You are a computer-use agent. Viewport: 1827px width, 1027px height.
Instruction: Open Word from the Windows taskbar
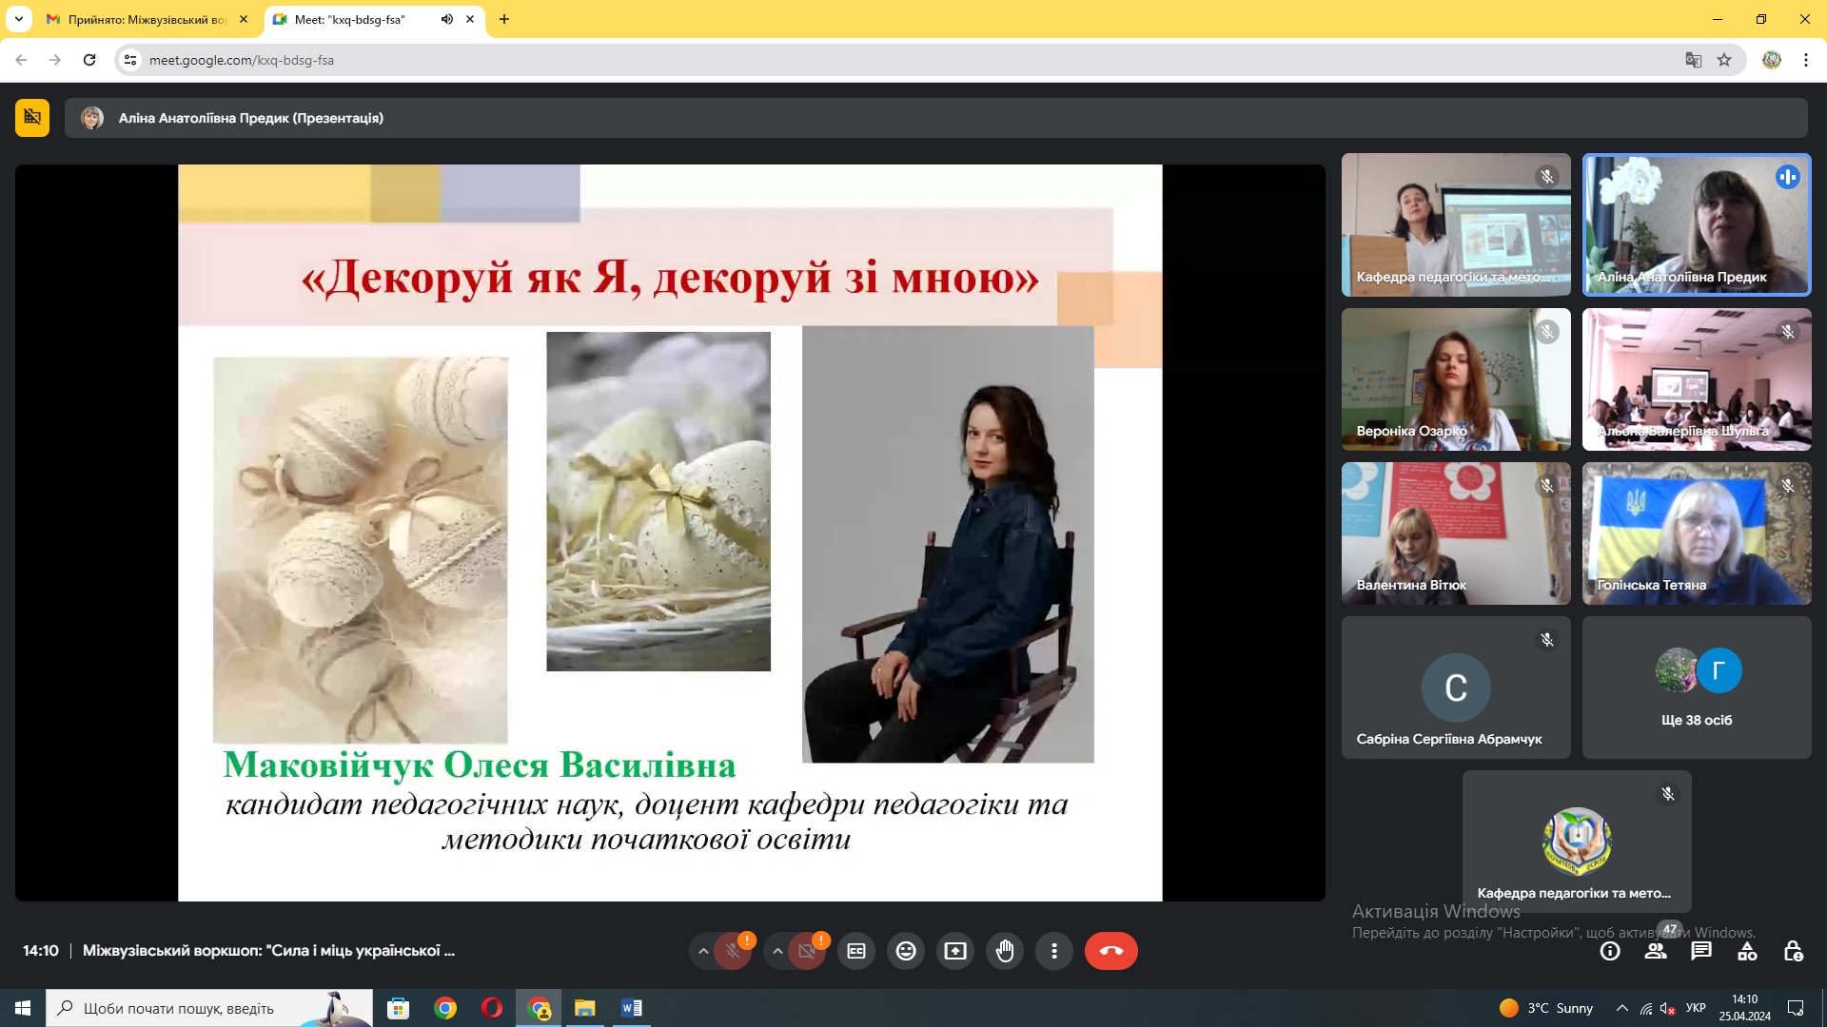click(x=631, y=1008)
